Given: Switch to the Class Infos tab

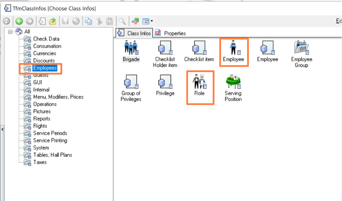Looking at the screenshot, I should pyautogui.click(x=134, y=33).
